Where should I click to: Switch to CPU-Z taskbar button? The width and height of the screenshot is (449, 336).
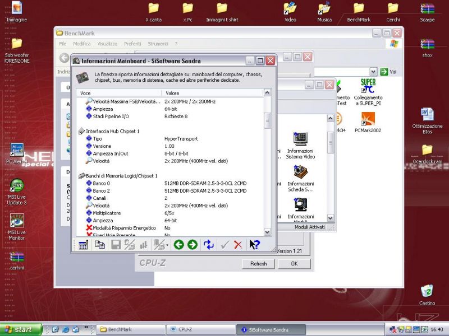(201, 329)
